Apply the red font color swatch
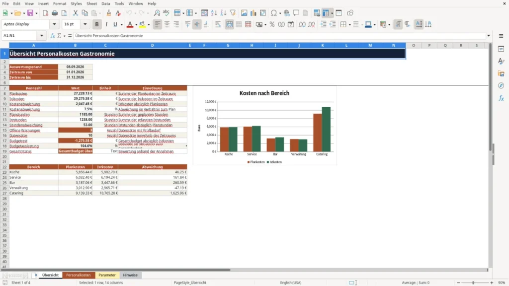Screen dimensions: 509x286 (130, 24)
